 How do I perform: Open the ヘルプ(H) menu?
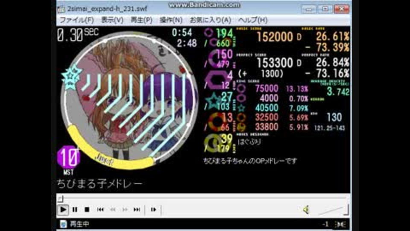tap(252, 20)
